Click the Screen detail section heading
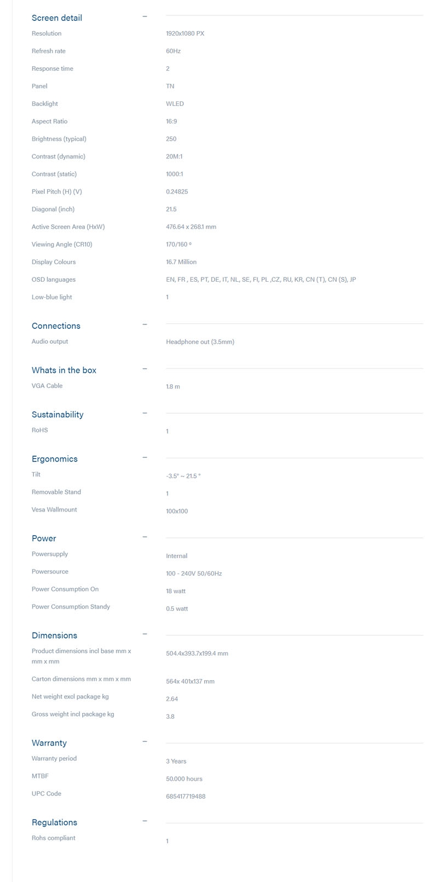 [57, 18]
